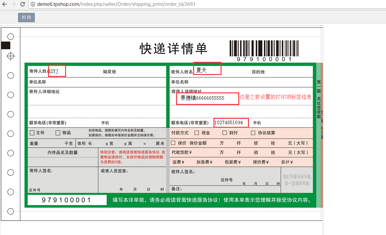This screenshot has width=386, height=235.
Task: Enable the 保价 checkbox
Action: 173,143
